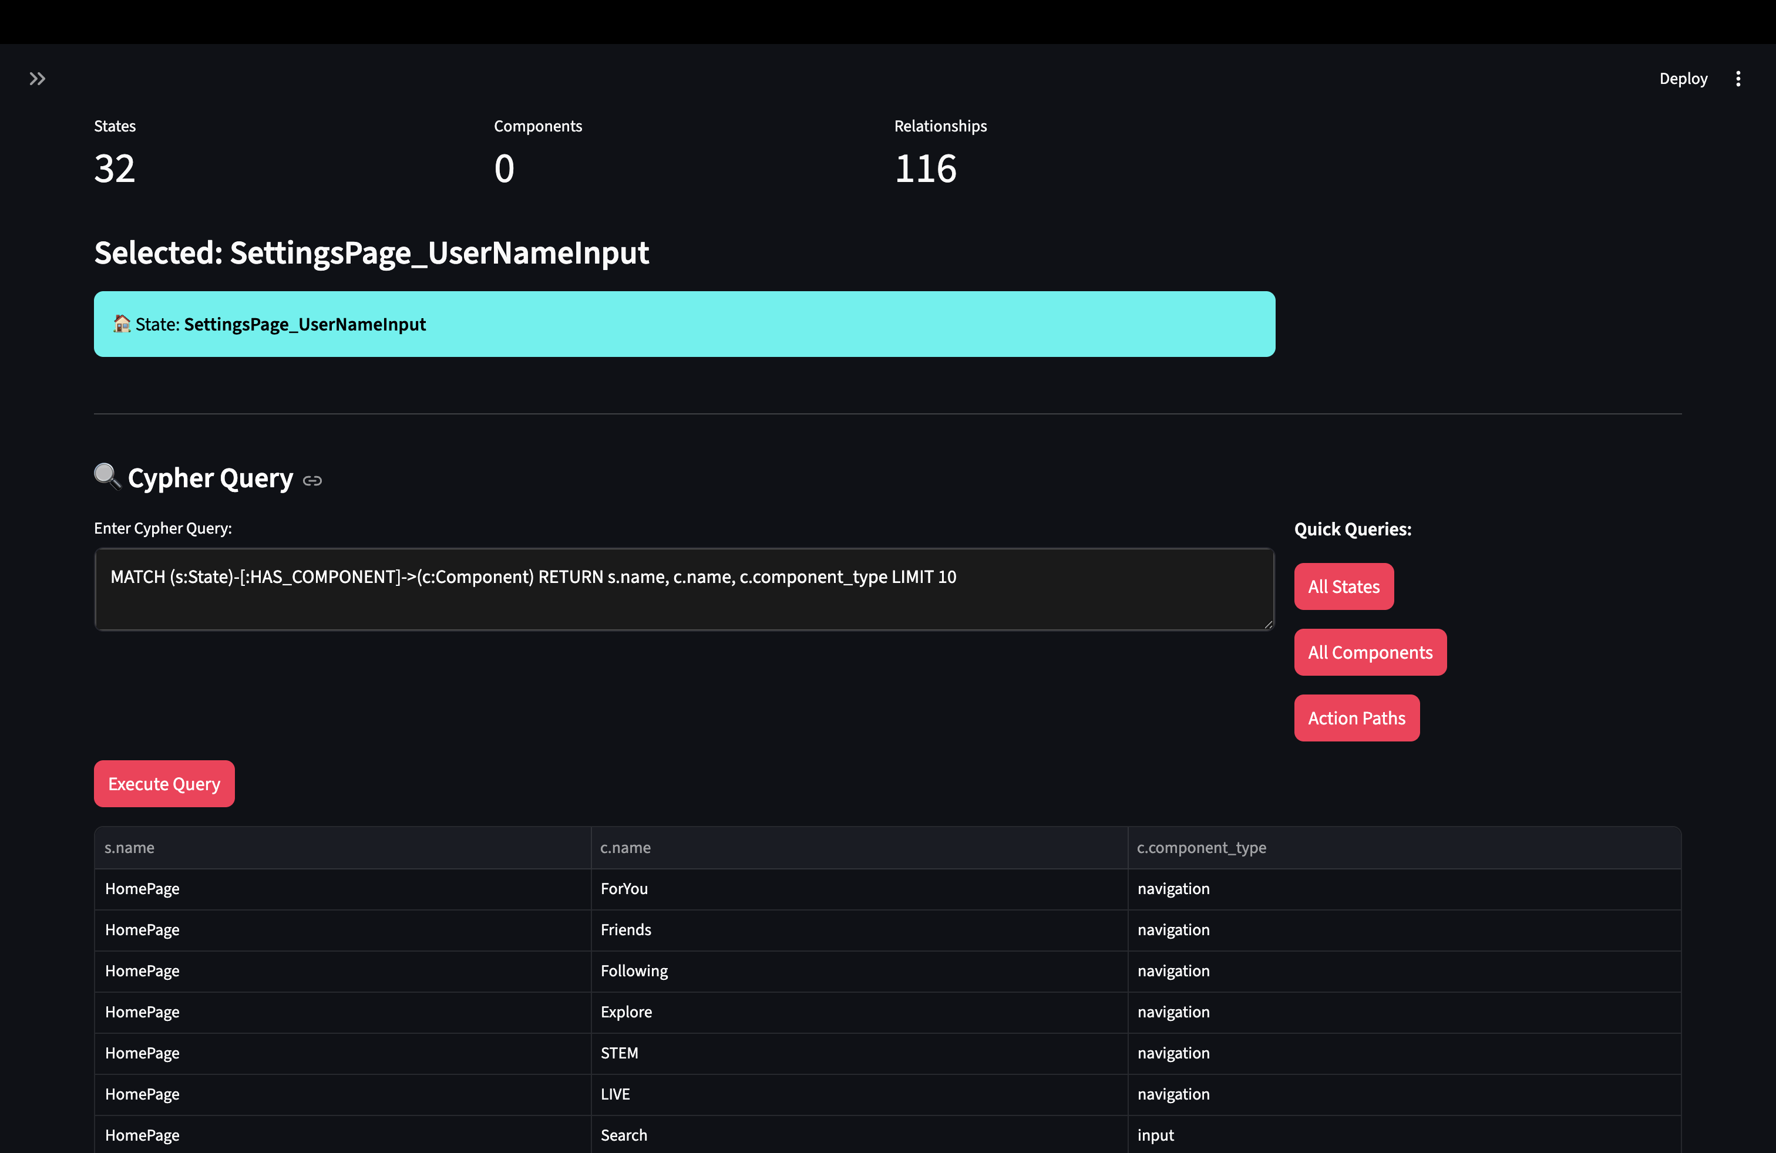Click the c.name column header
Image resolution: width=1776 pixels, height=1153 pixels.
click(625, 847)
